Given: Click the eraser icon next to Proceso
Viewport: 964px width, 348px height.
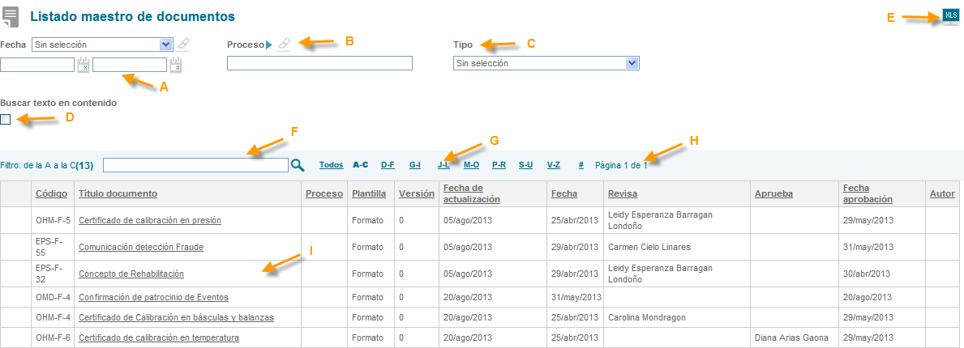Looking at the screenshot, I should (283, 45).
